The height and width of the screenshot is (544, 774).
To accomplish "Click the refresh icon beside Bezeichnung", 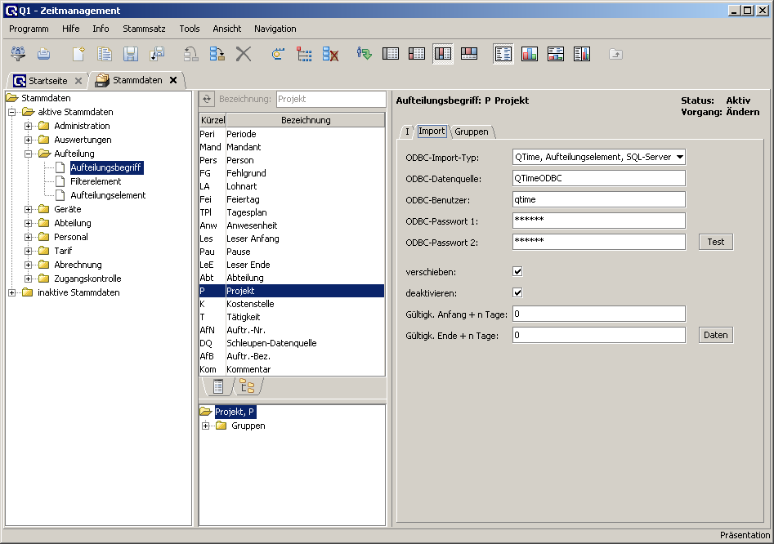I will (x=207, y=99).
